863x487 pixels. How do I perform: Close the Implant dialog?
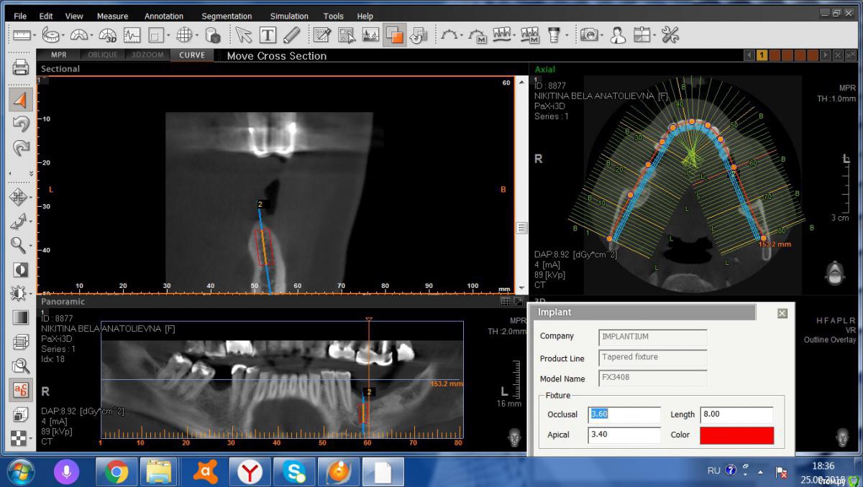(x=782, y=313)
